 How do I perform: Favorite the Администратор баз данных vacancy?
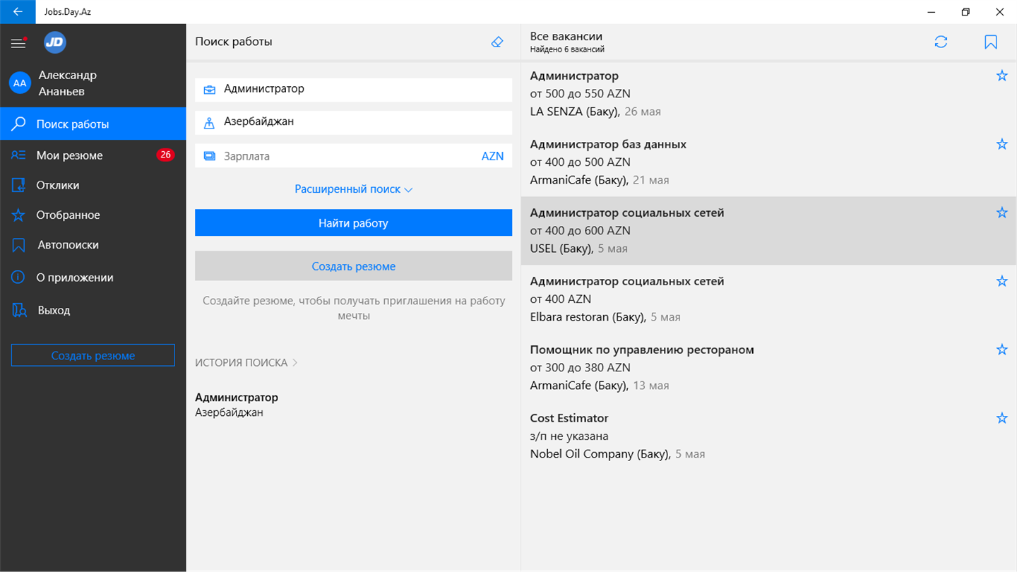coord(1001,144)
